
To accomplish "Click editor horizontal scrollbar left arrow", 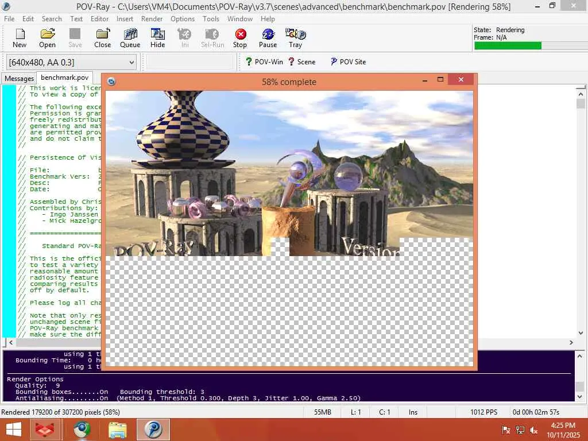I will point(11,342).
